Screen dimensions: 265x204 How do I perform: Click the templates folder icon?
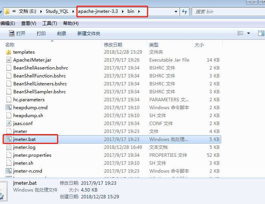(8, 52)
